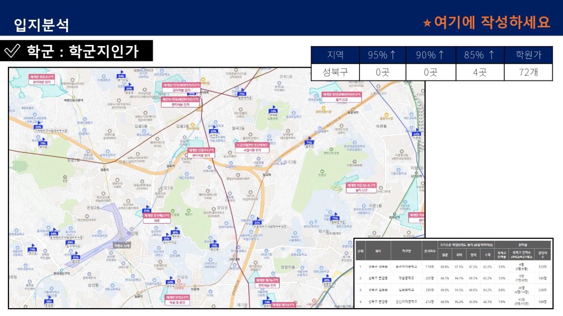The image size is (563, 316).
Task: Click the 학군 : 학군지인가 heading box
Action: pyautogui.click(x=76, y=51)
